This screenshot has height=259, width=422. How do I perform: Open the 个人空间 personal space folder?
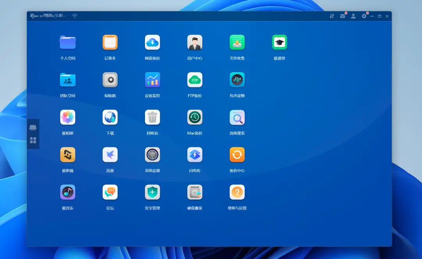coord(68,43)
